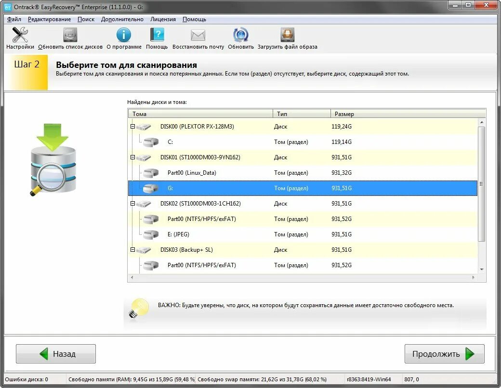The height and width of the screenshot is (388, 501).
Task: Click the vertical scrollbar up arrow
Action: [x=482, y=122]
